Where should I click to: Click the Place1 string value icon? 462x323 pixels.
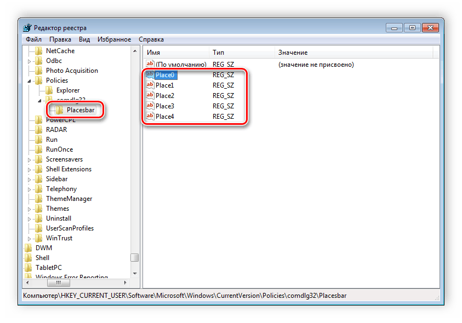[150, 85]
